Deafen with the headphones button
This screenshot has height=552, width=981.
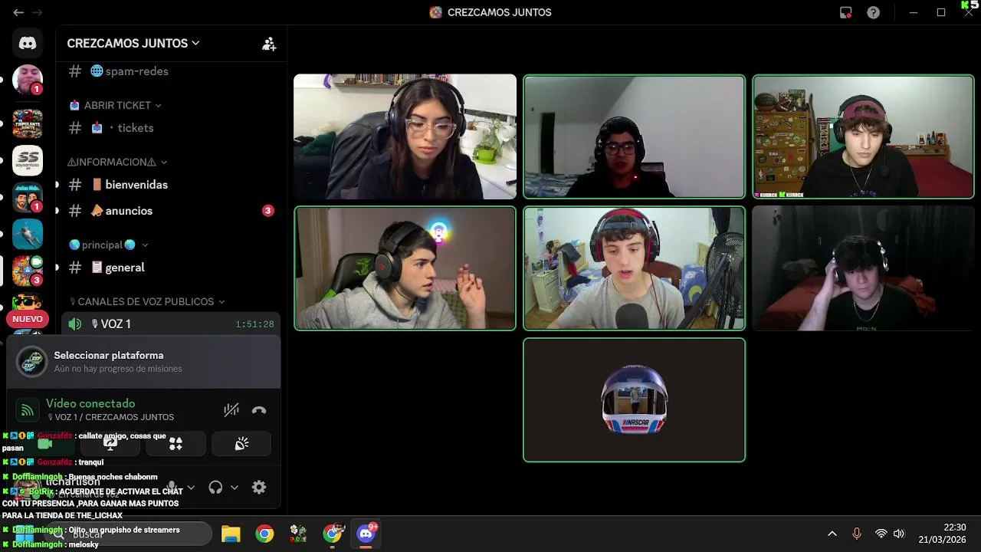coord(215,487)
